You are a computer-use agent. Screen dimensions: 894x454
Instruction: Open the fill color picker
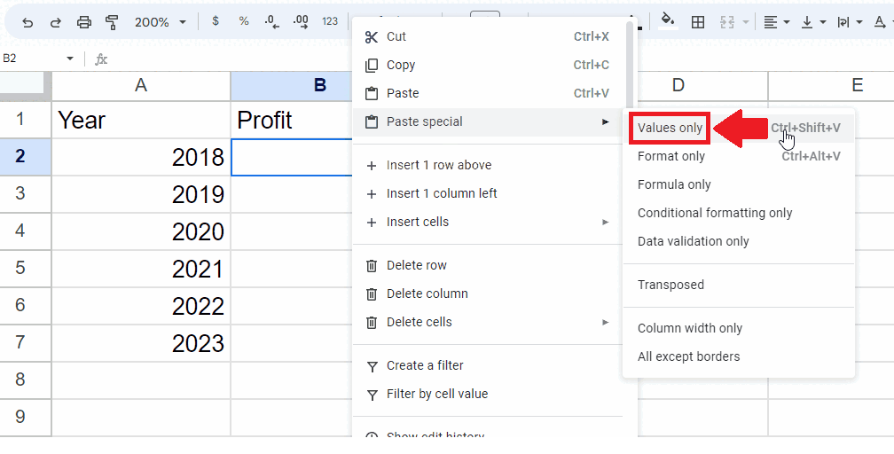tap(668, 21)
